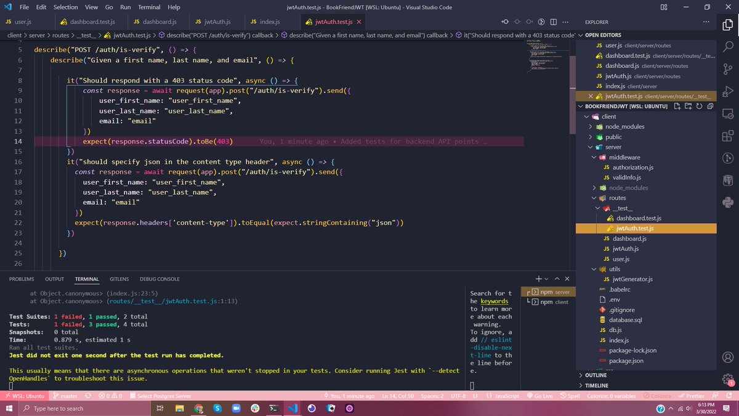Click Select Postgres Server in the status bar
The image size is (739, 416).
(159, 396)
